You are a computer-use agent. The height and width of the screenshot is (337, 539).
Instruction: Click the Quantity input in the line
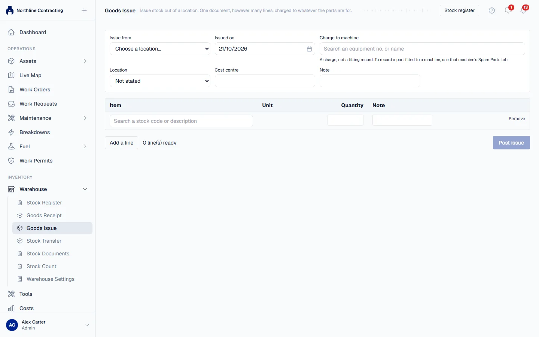345,120
